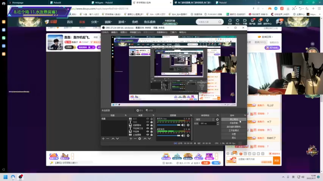This screenshot has height=181, width=323.
Task: Click the Douyu user avatar
Action: point(279,22)
